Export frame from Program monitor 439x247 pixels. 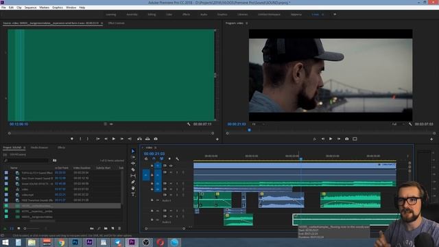coord(346,139)
